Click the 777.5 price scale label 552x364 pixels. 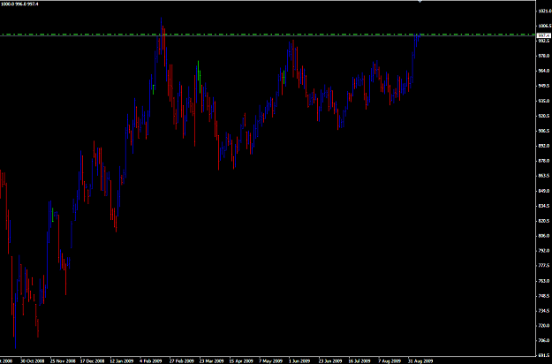(544, 266)
